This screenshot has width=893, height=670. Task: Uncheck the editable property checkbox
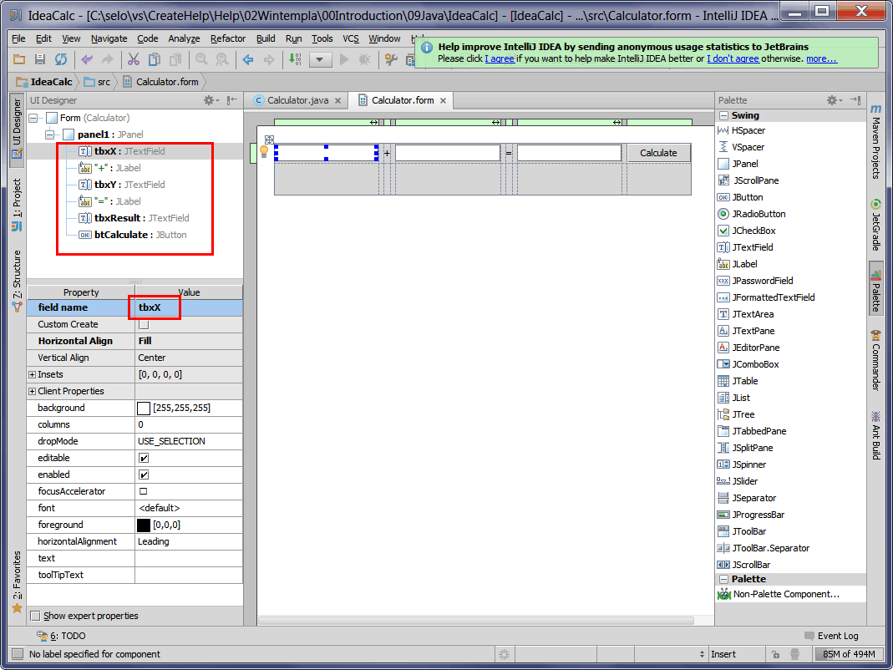[x=144, y=458]
